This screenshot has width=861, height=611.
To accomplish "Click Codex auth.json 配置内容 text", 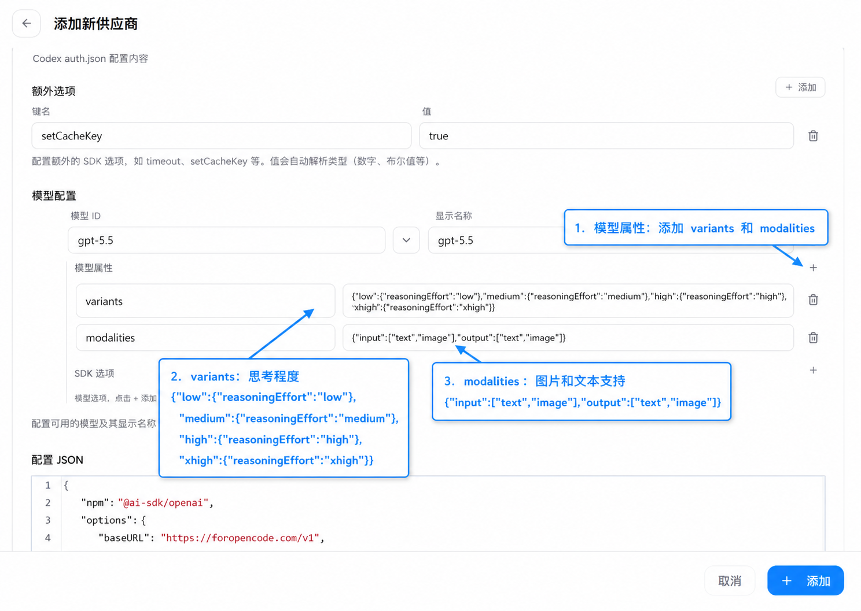I will (x=90, y=58).
